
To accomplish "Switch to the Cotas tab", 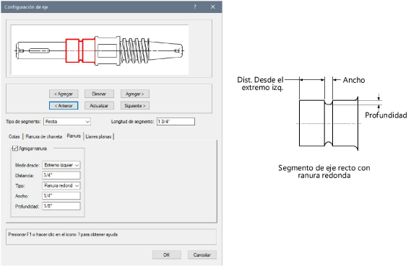I will 14,136.
